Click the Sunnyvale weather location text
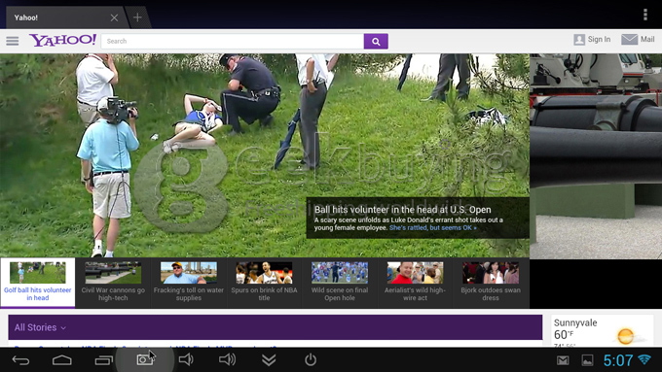 (x=575, y=322)
